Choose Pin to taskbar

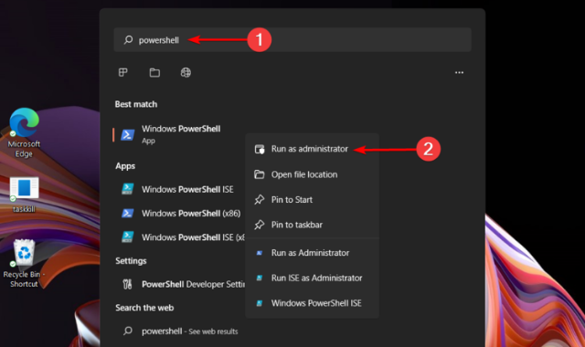313,225
